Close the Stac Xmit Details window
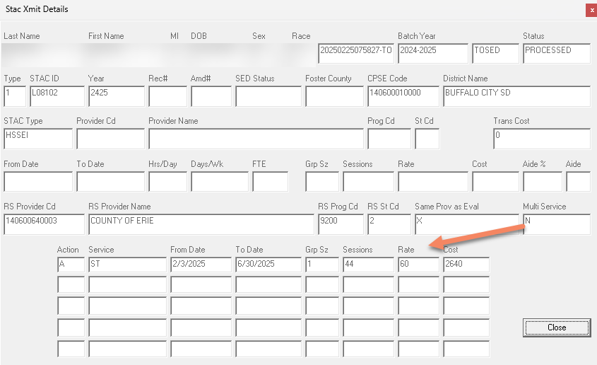Viewport: 597px width, 365px height. click(x=591, y=10)
